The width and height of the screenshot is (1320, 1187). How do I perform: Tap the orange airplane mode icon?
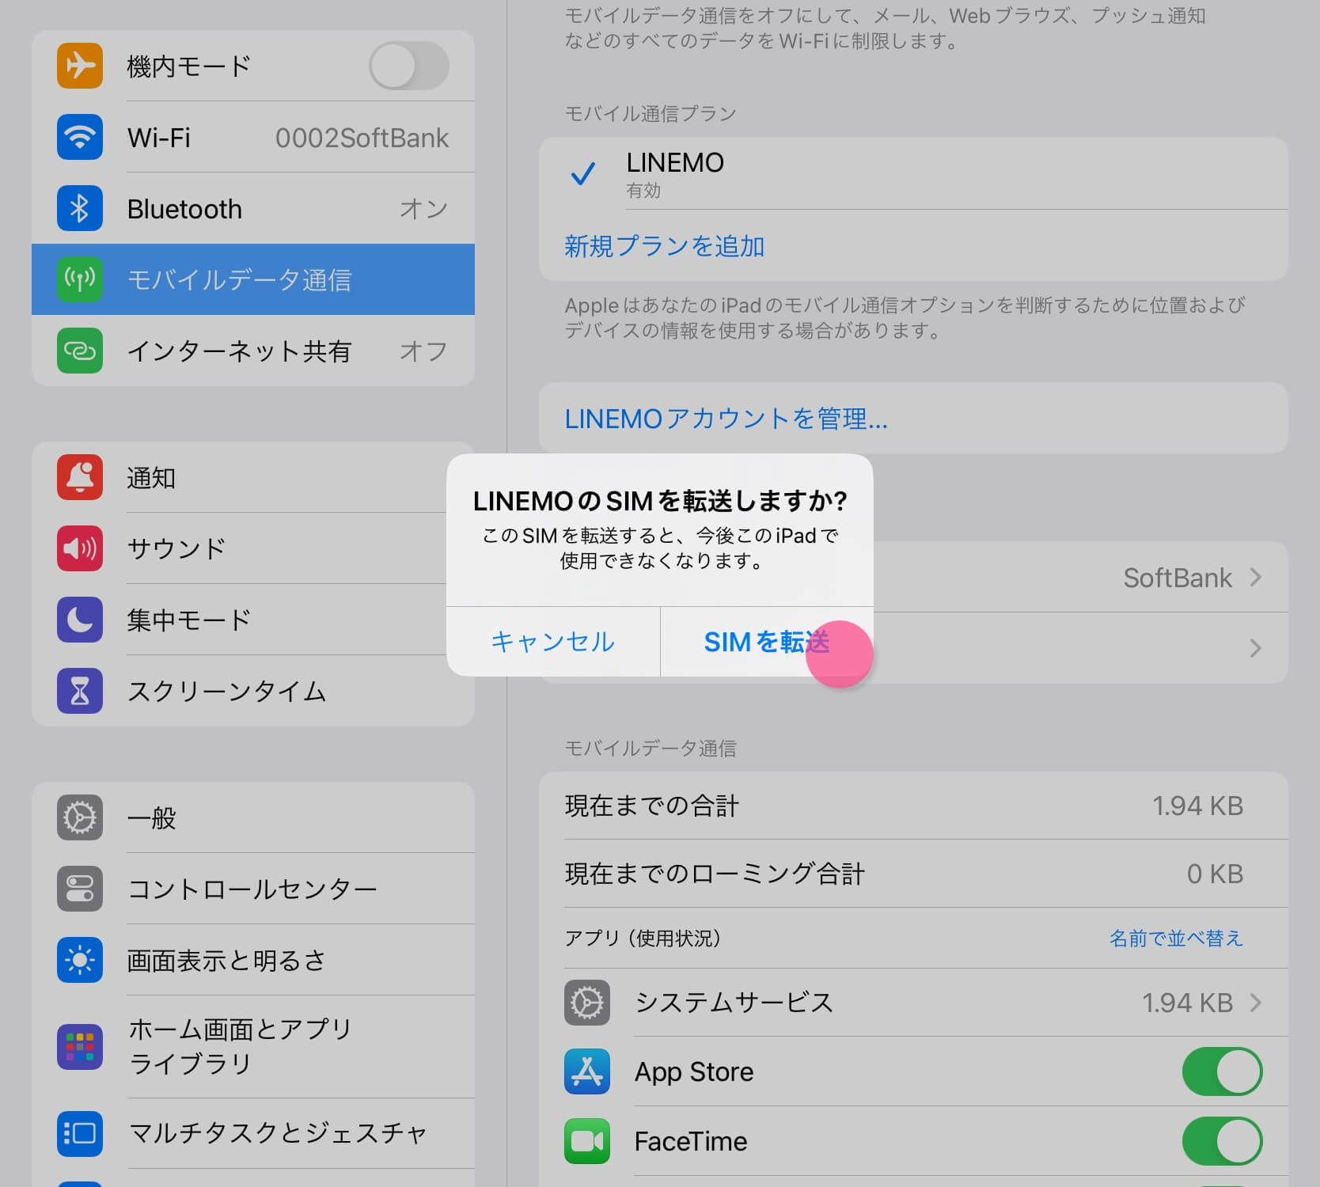tap(80, 66)
